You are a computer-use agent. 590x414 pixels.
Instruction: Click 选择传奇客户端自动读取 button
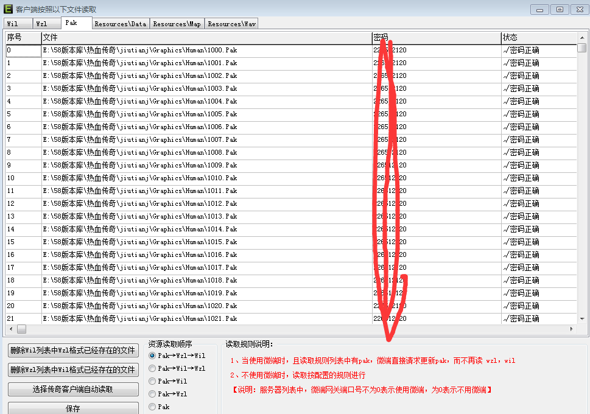coord(73,389)
